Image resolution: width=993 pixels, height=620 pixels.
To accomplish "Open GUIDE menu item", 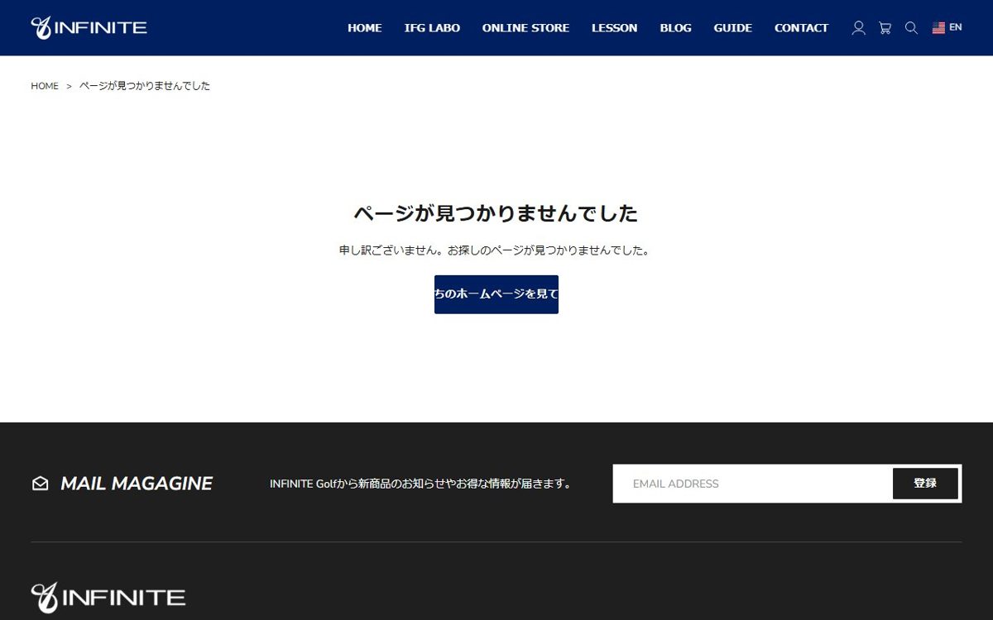I will click(x=732, y=28).
